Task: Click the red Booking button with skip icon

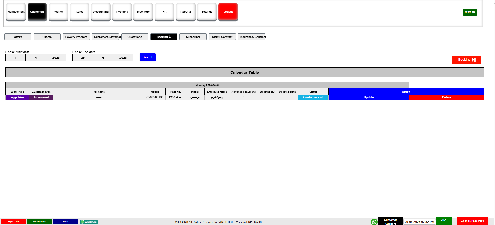Action: coord(467,60)
